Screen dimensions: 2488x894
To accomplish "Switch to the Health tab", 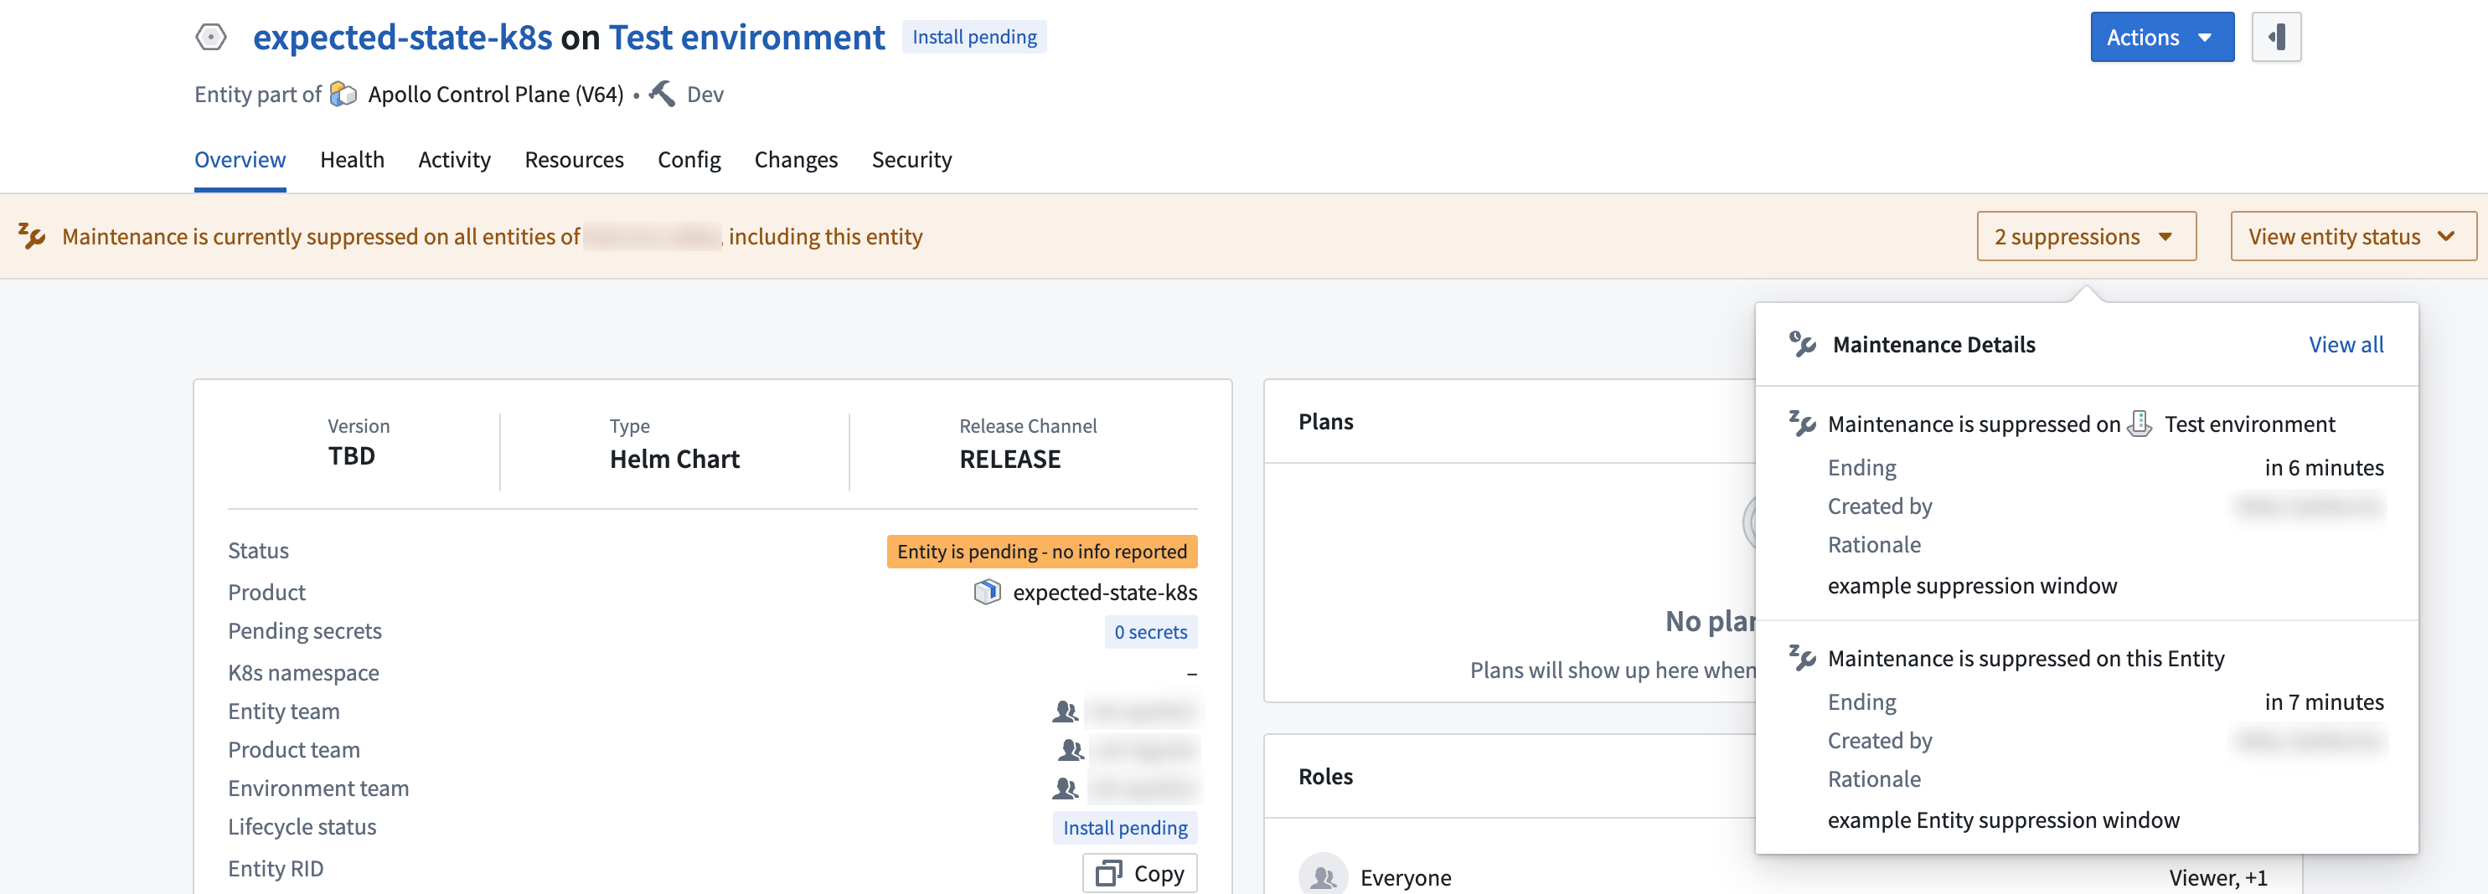I will click(x=352, y=159).
